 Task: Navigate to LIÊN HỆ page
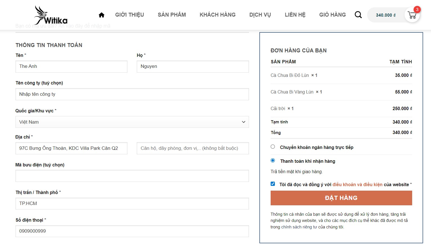tap(295, 15)
